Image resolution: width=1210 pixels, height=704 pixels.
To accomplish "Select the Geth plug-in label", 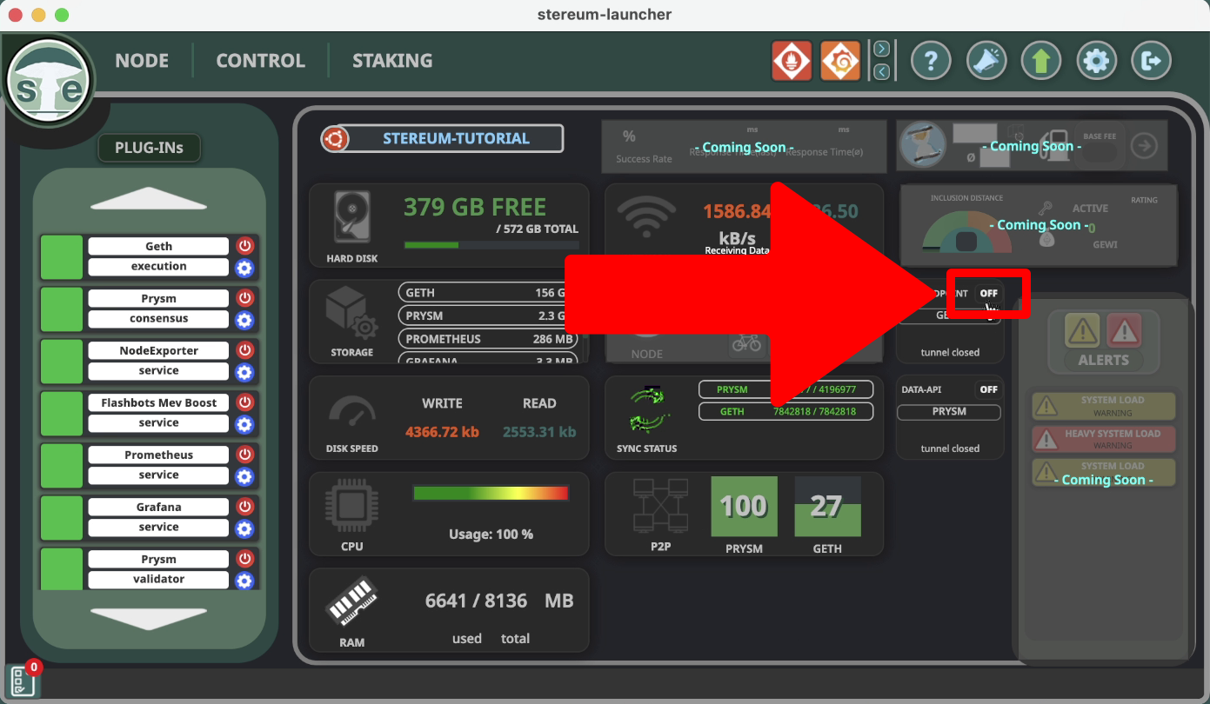I will 158,247.
